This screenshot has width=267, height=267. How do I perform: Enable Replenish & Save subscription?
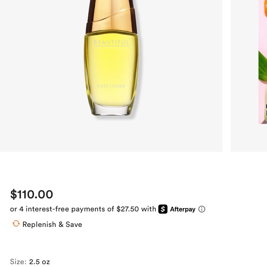(x=52, y=224)
